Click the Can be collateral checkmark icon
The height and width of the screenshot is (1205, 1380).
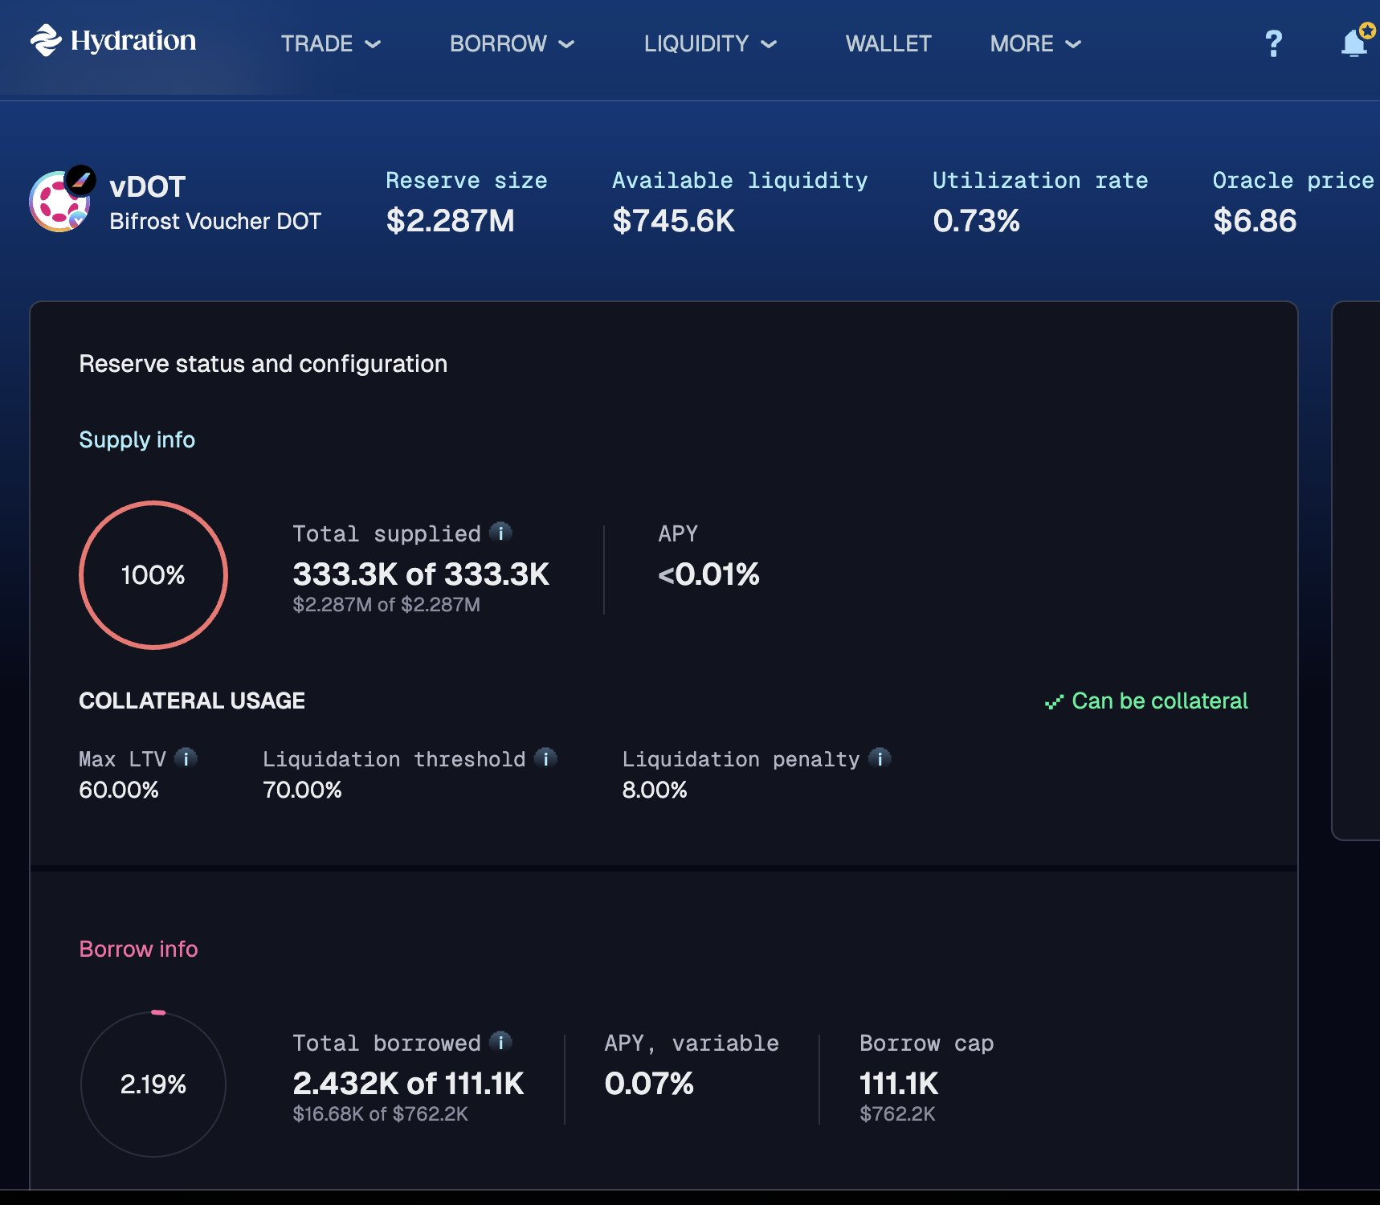tap(1054, 702)
